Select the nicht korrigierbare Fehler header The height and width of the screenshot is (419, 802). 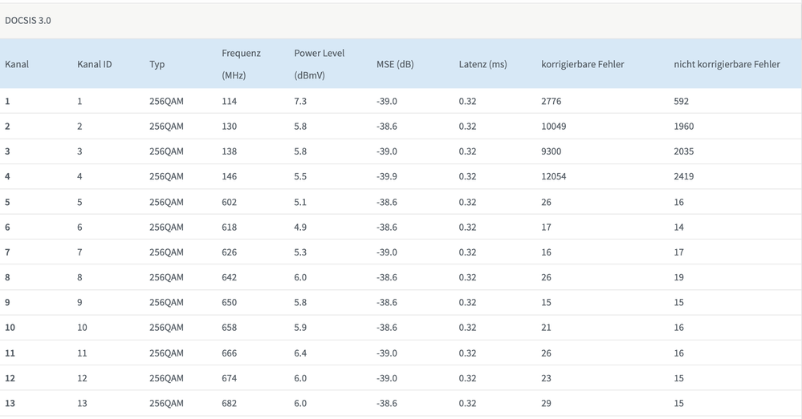727,64
